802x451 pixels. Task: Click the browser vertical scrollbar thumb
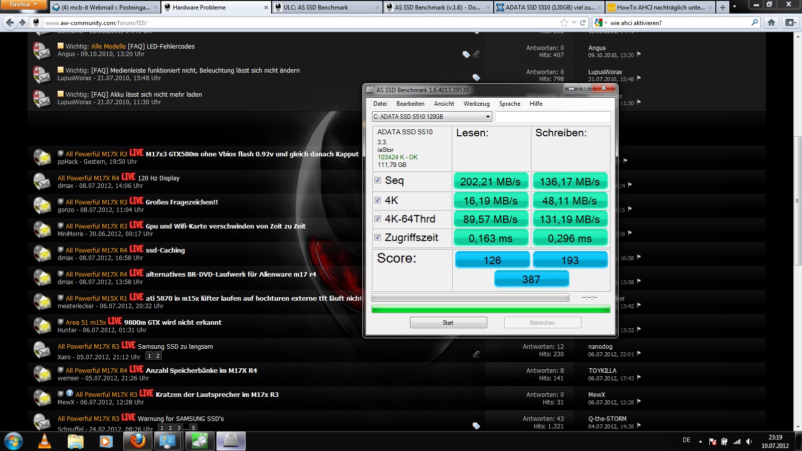[797, 200]
